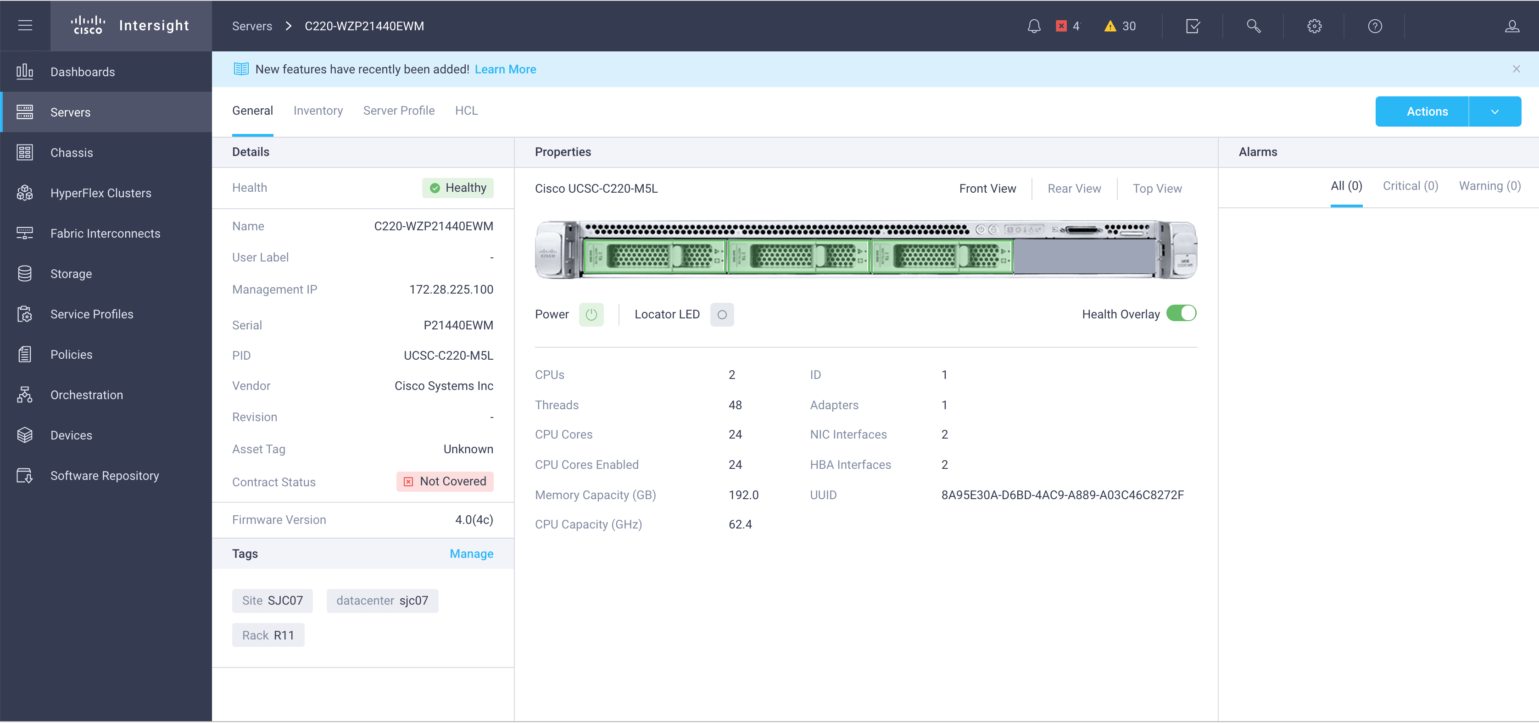Select the Rear View tab
This screenshot has width=1539, height=723.
1074,189
